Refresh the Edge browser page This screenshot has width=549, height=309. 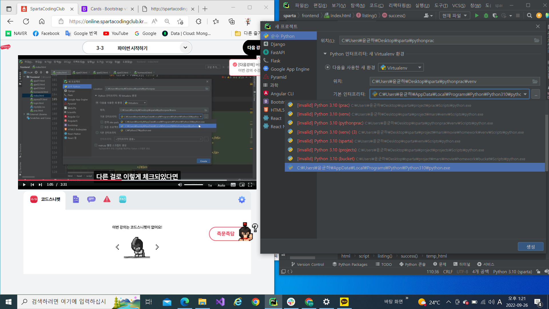tap(26, 21)
